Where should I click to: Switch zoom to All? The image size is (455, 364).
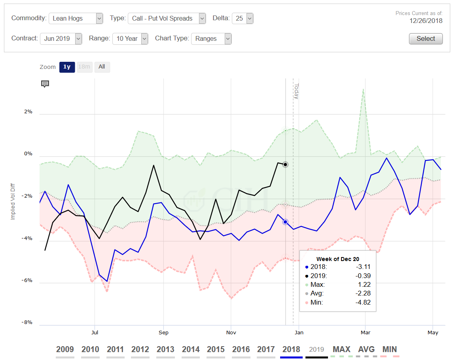point(102,67)
